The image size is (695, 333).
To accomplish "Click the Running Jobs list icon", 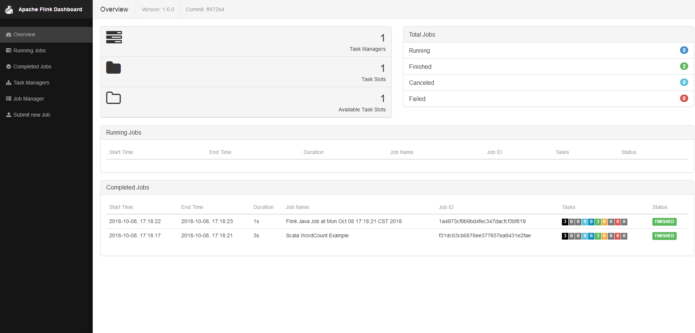I will [x=9, y=50].
